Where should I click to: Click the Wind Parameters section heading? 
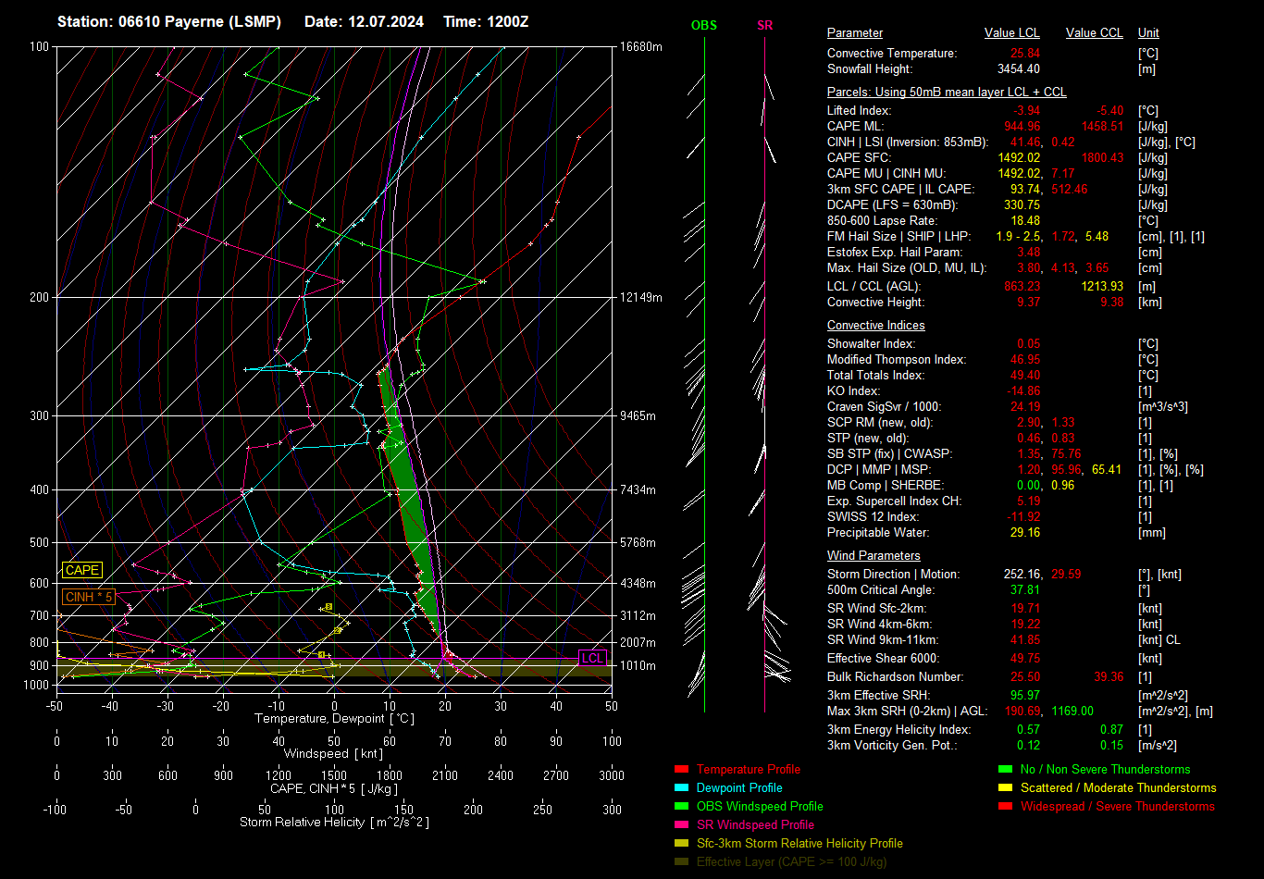(874, 556)
